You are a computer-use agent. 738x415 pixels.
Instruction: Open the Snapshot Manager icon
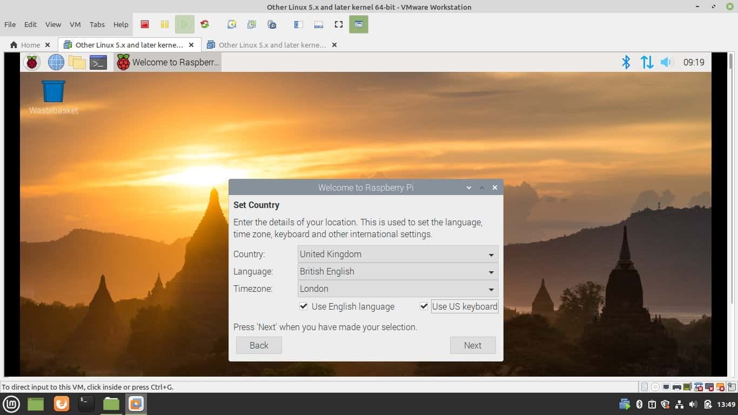click(272, 24)
